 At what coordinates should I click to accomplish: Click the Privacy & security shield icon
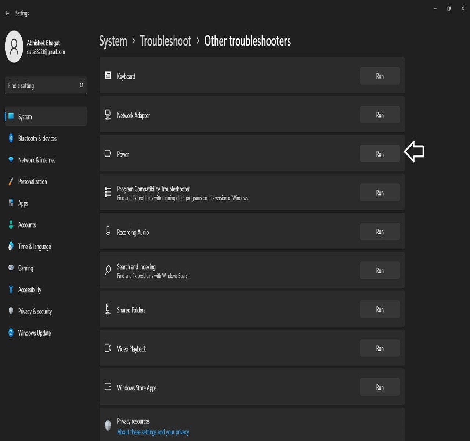[11, 311]
